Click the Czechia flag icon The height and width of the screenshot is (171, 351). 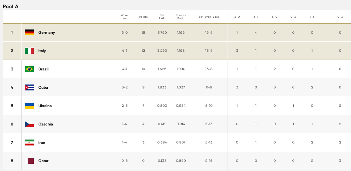(29, 124)
